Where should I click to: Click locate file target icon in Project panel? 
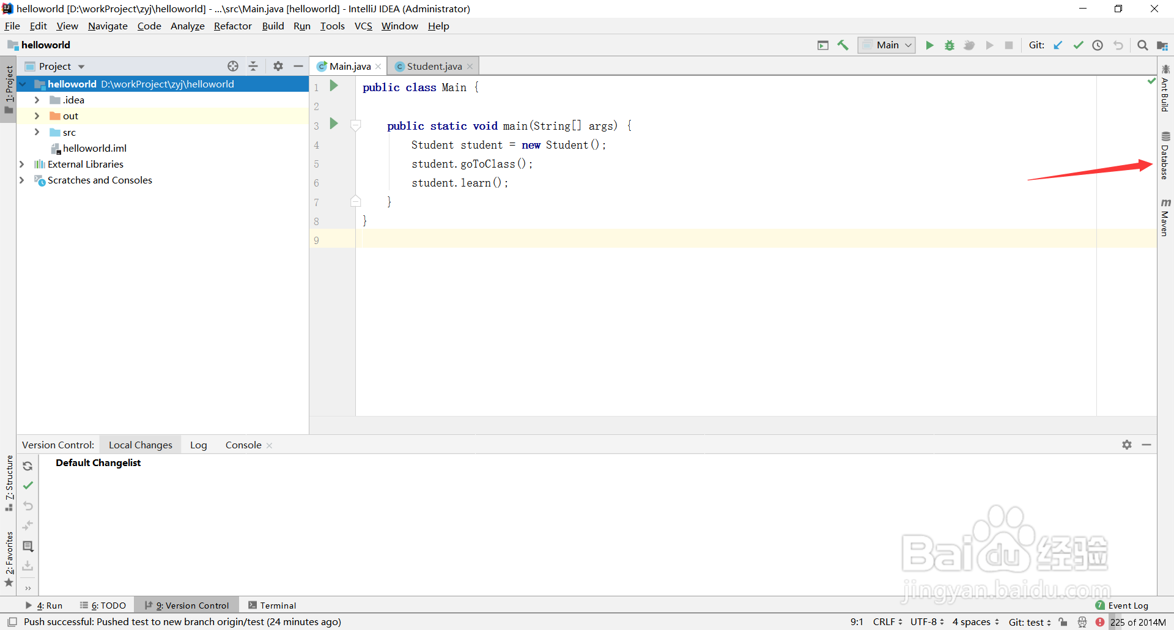(233, 66)
